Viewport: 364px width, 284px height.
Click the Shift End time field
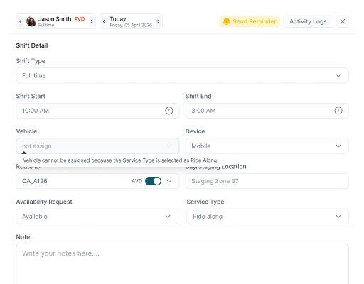click(x=267, y=111)
